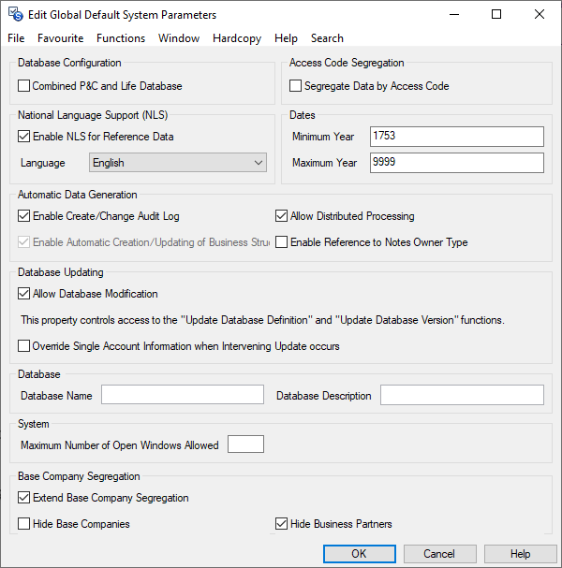Check Segregate Data by Access Code
Screen dimensions: 562x568
pos(296,86)
